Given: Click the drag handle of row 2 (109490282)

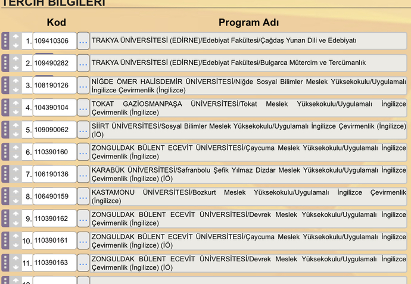Looking at the screenshot, I should click(x=5, y=63).
